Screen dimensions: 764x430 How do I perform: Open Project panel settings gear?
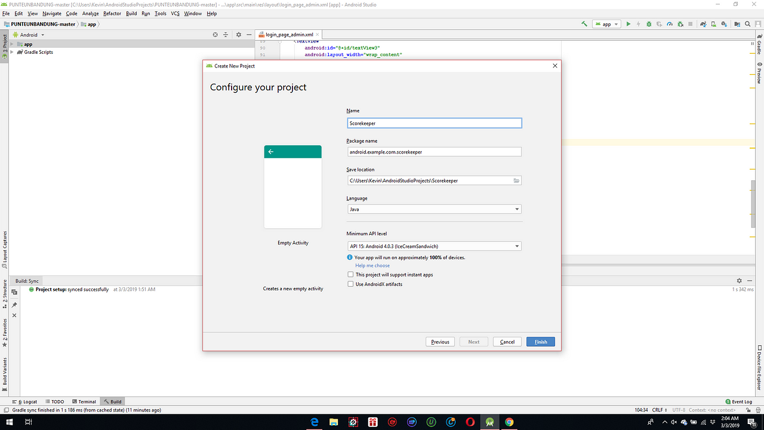[x=238, y=35]
